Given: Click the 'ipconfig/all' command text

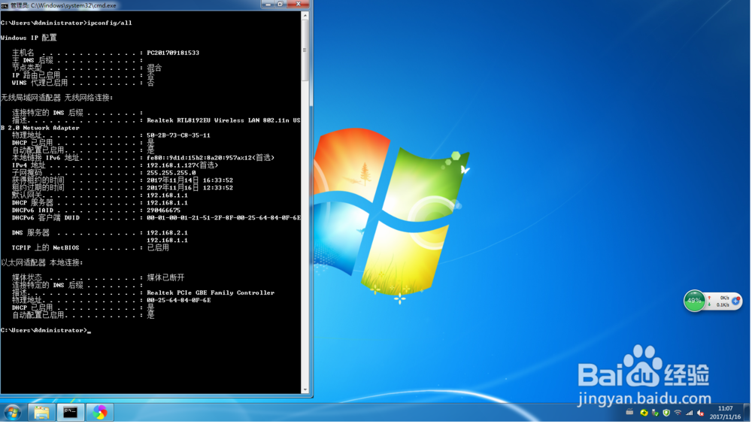Looking at the screenshot, I should click(109, 23).
